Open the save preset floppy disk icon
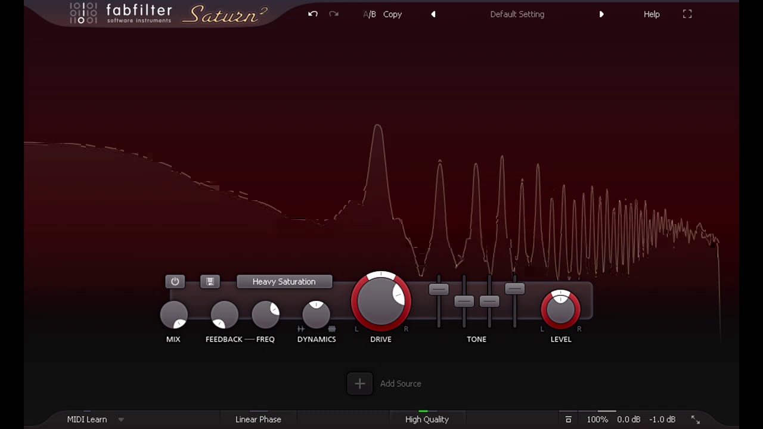The height and width of the screenshot is (429, 763). [210, 281]
